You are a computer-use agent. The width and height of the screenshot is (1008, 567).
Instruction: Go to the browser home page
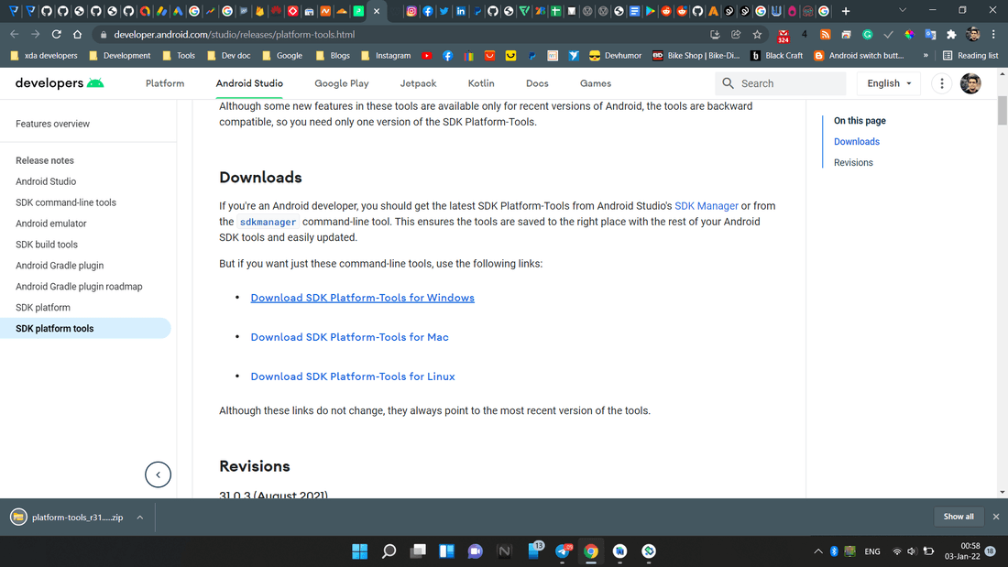point(77,34)
